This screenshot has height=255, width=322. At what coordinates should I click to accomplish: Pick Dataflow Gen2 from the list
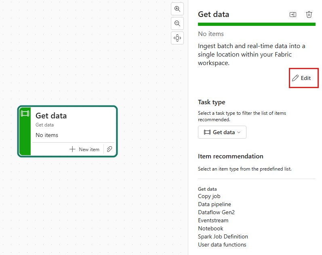point(216,213)
